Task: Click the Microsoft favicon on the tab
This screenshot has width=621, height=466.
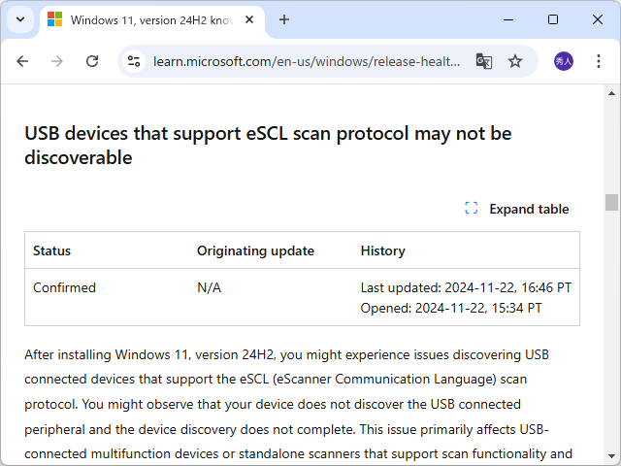Action: pyautogui.click(x=54, y=19)
